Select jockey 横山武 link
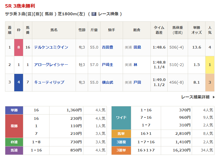 coord(107,82)
